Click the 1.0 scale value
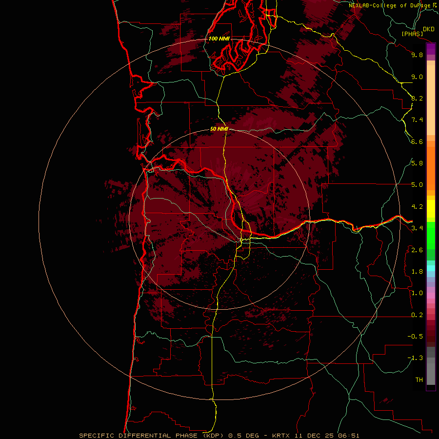Viewport: 439px width, 439px height. pos(417,293)
